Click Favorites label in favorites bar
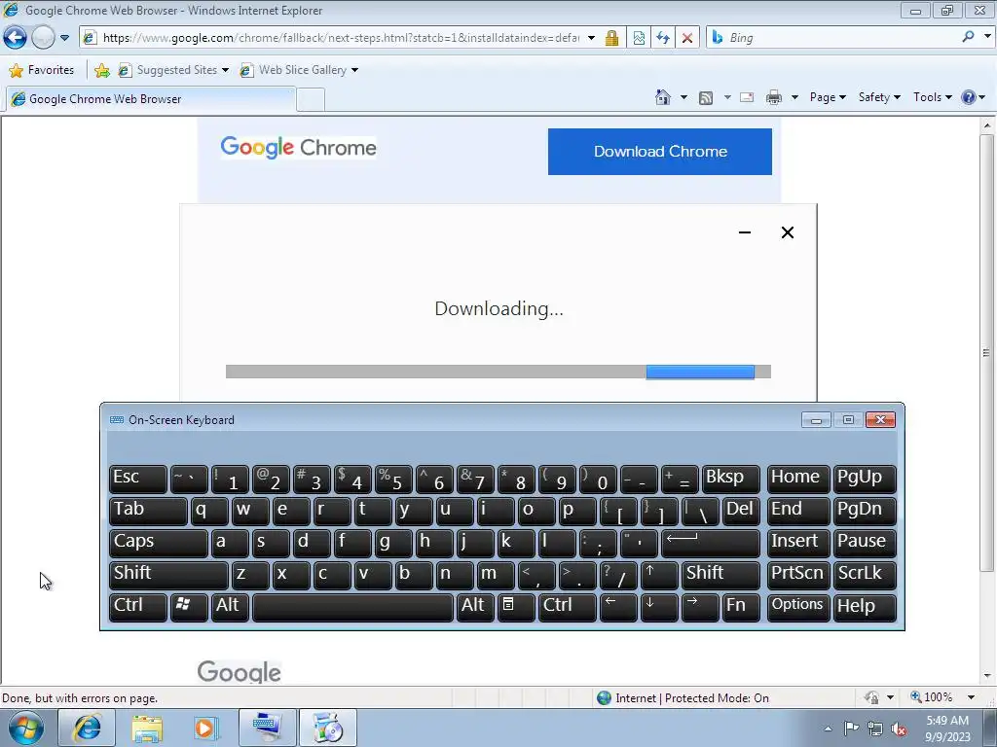Viewport: 997px width, 747px height. (51, 70)
